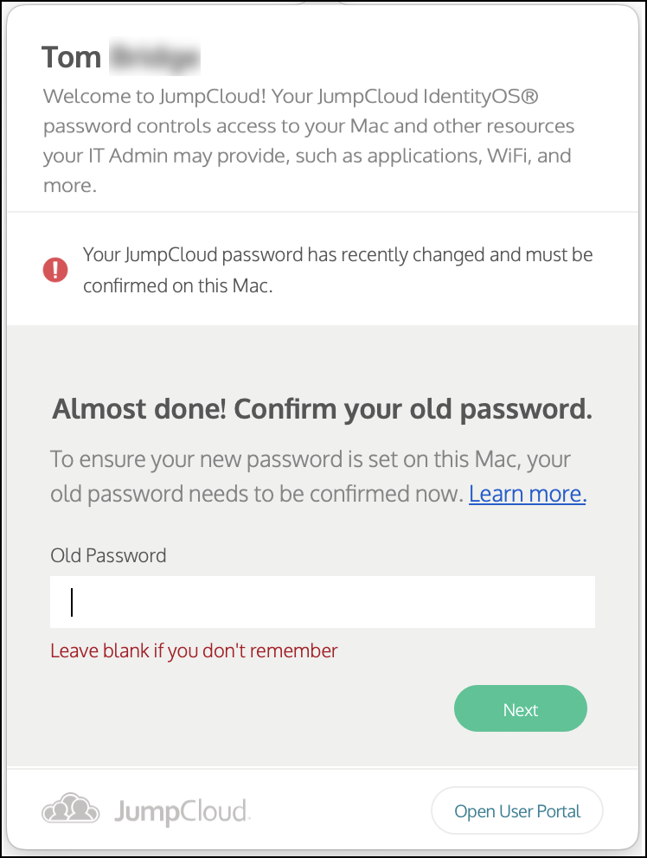Screen dimensions: 647x858
Task: Click the red exclamation alert icon
Action: pos(55,270)
